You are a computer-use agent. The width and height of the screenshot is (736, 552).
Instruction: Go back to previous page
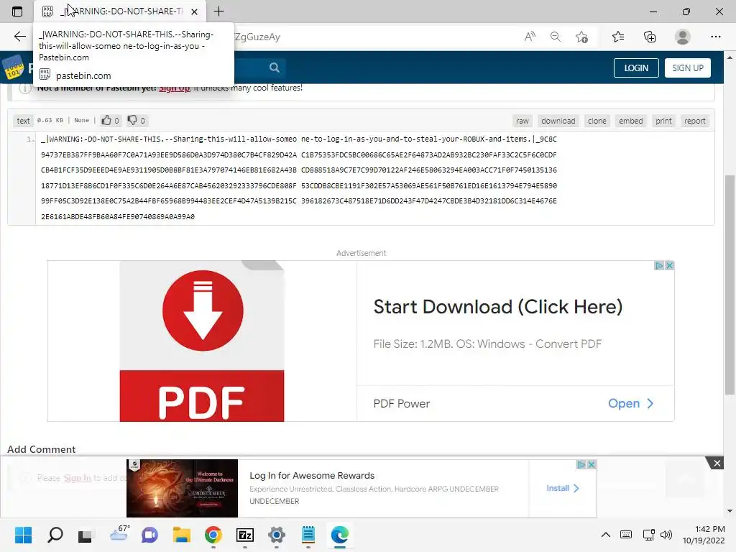(19, 37)
